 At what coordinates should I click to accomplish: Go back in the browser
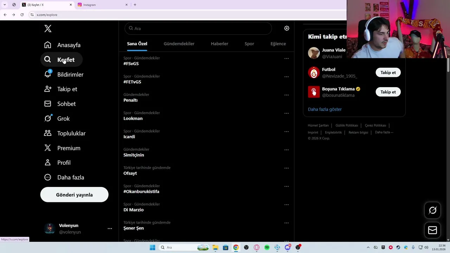coord(5,15)
